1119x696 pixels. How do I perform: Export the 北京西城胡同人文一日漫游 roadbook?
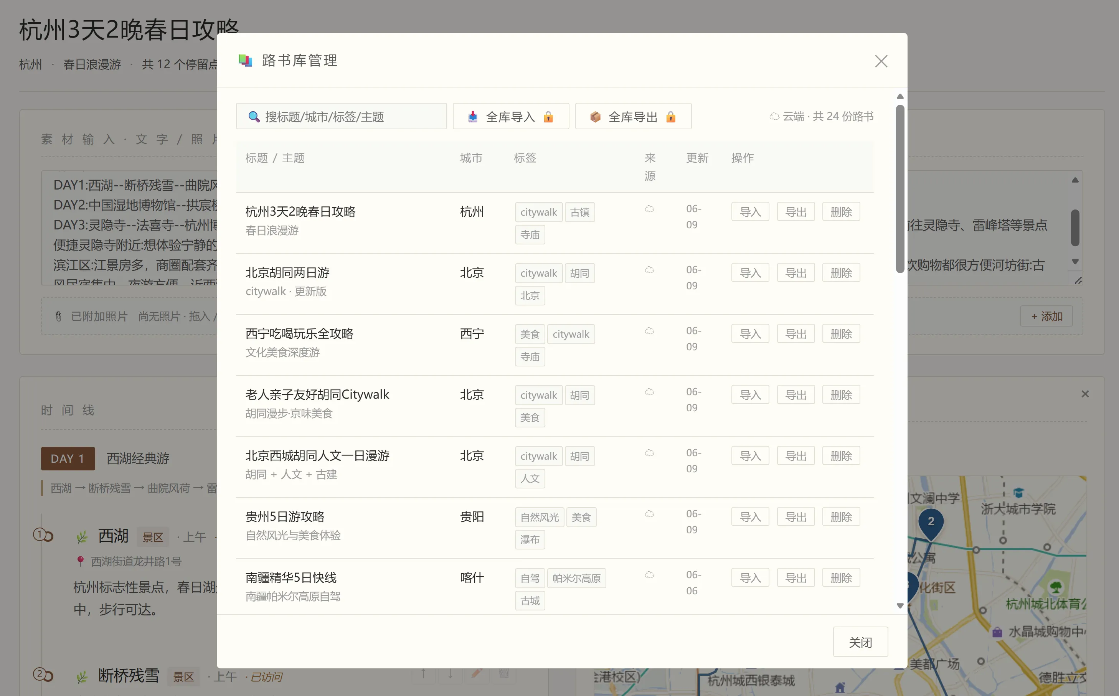pos(796,456)
